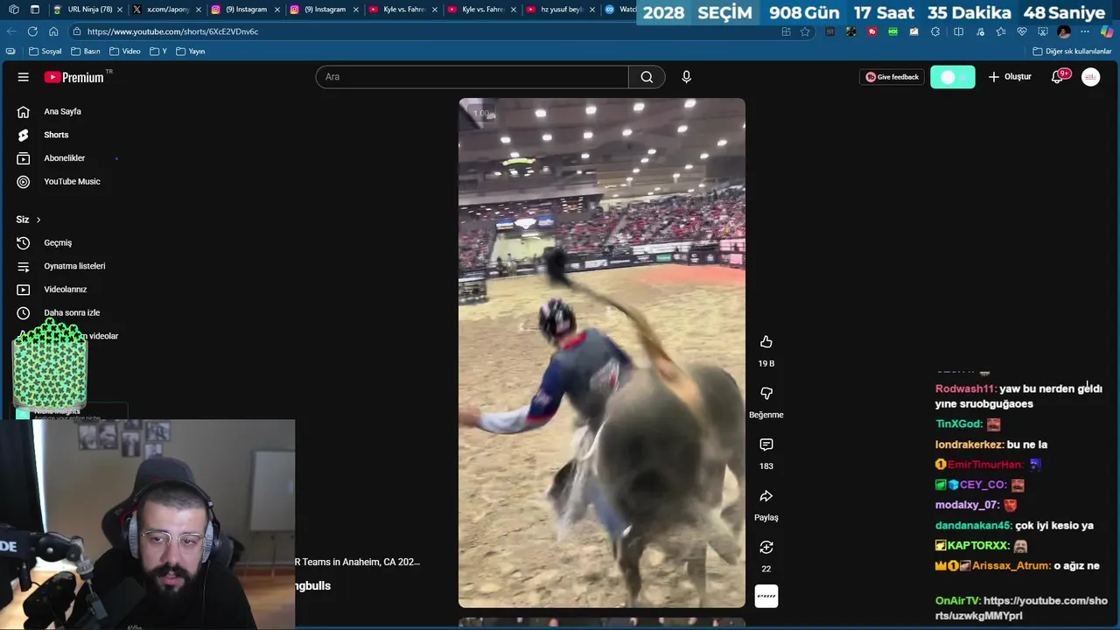Image resolution: width=1120 pixels, height=630 pixels.
Task: Open the Basın bookmarks folder
Action: tap(86, 52)
